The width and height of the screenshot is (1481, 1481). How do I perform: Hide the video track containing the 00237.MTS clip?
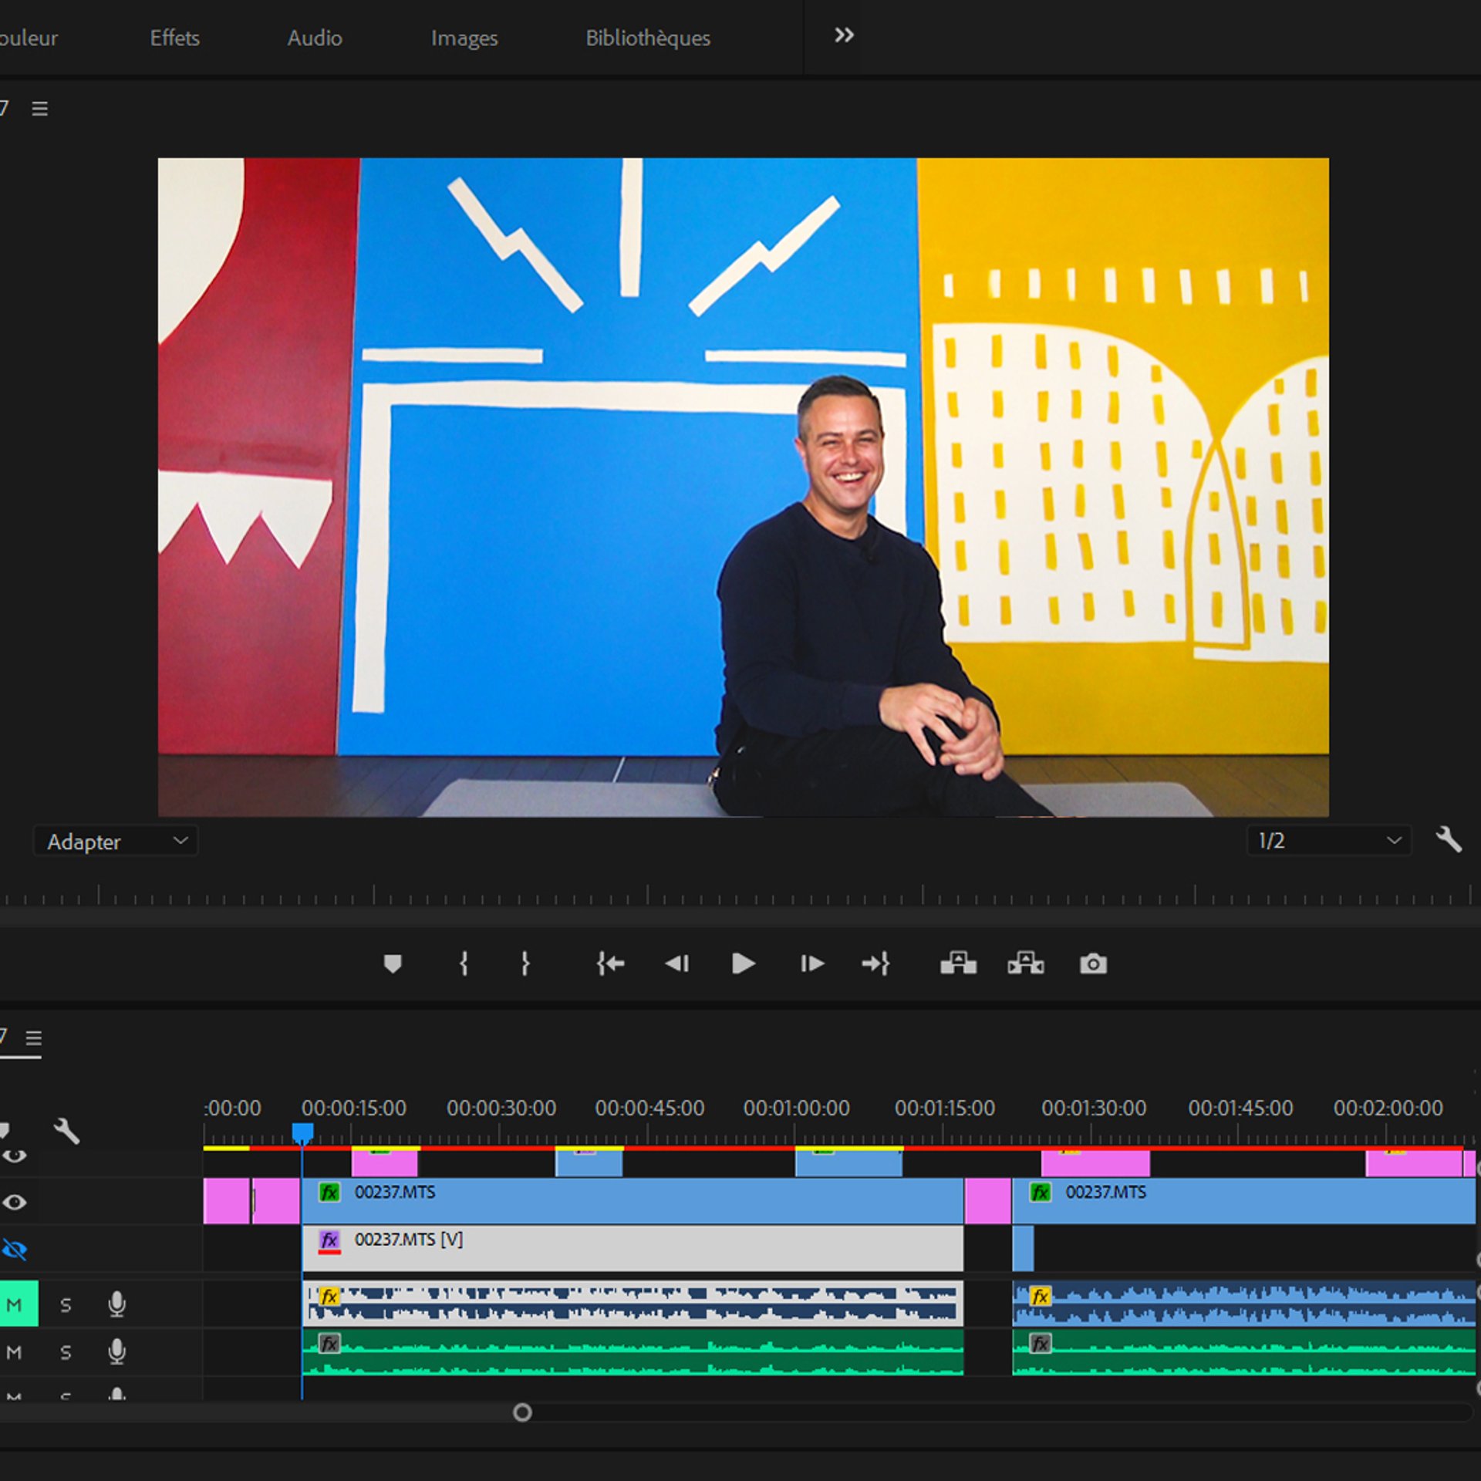[15, 1202]
